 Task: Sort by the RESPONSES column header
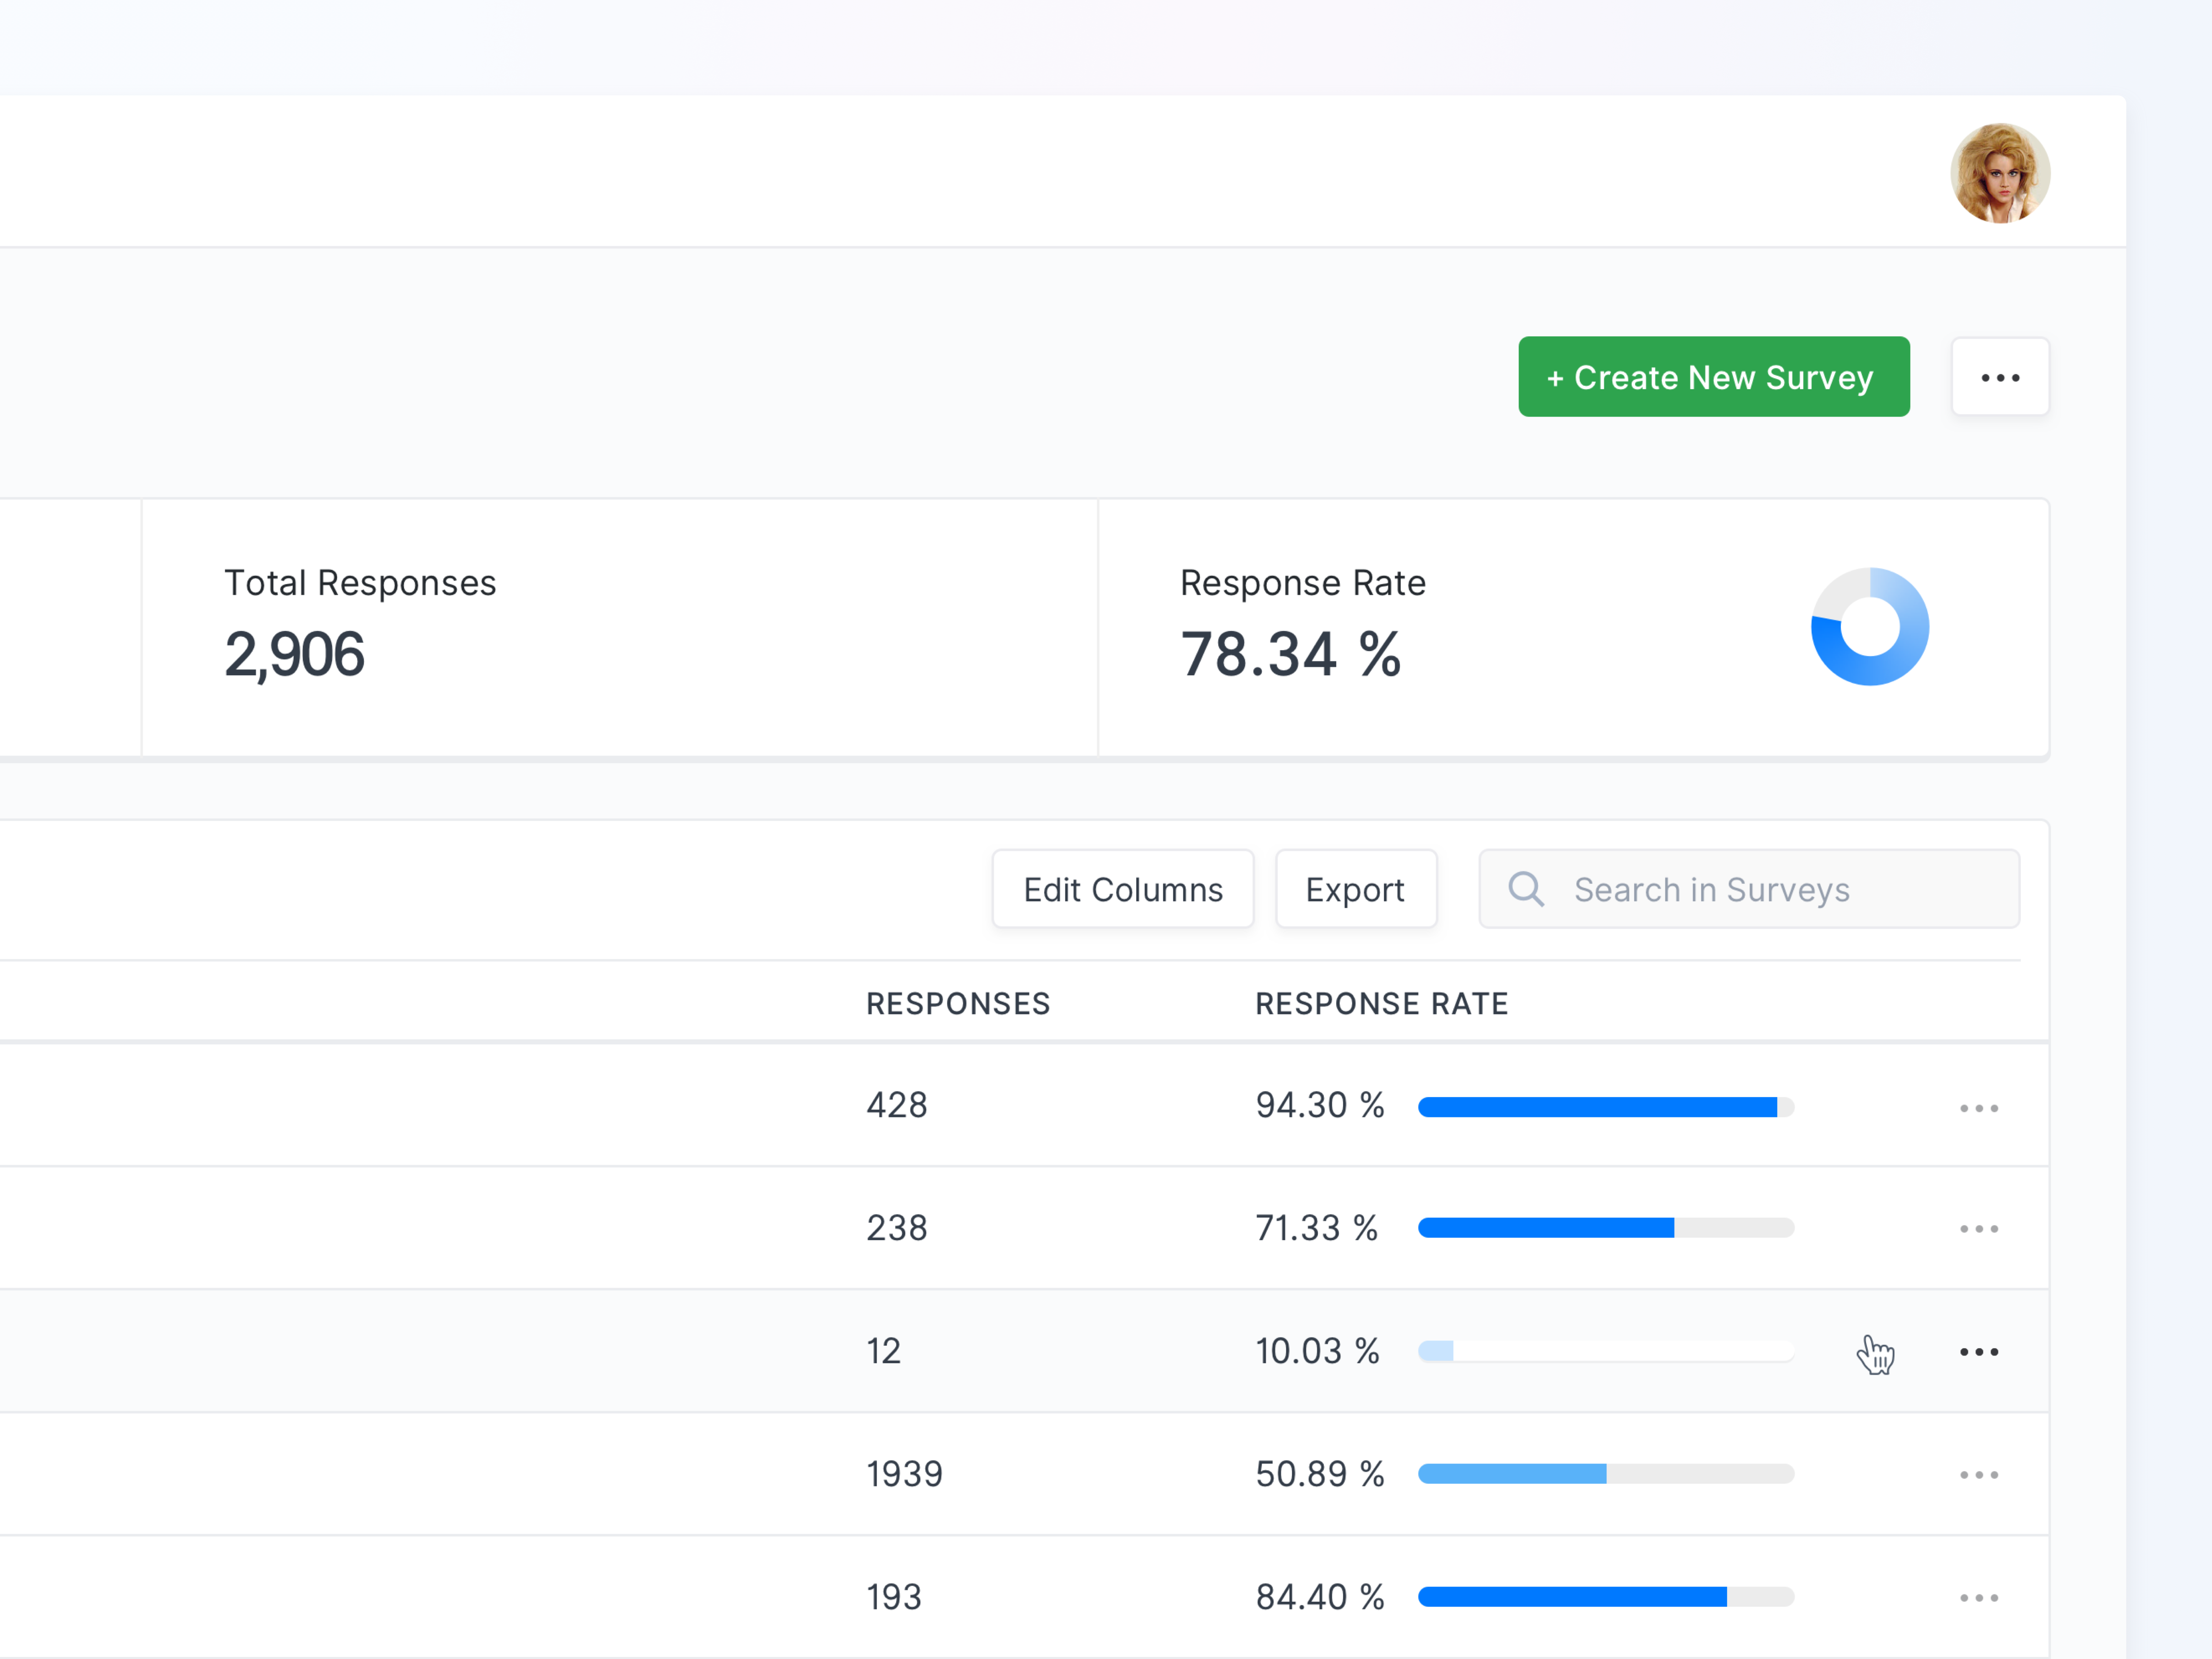(x=957, y=1003)
